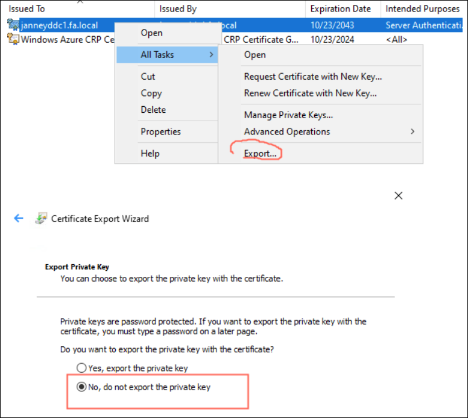Open Properties from the context menu
The image size is (468, 418).
[x=160, y=131]
